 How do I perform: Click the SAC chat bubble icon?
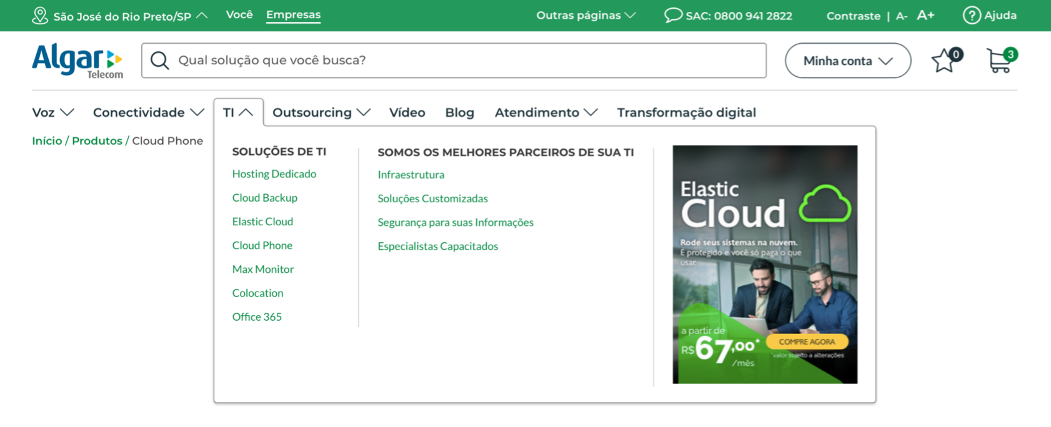[673, 15]
